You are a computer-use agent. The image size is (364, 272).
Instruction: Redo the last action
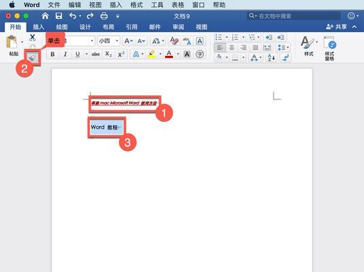[90, 16]
